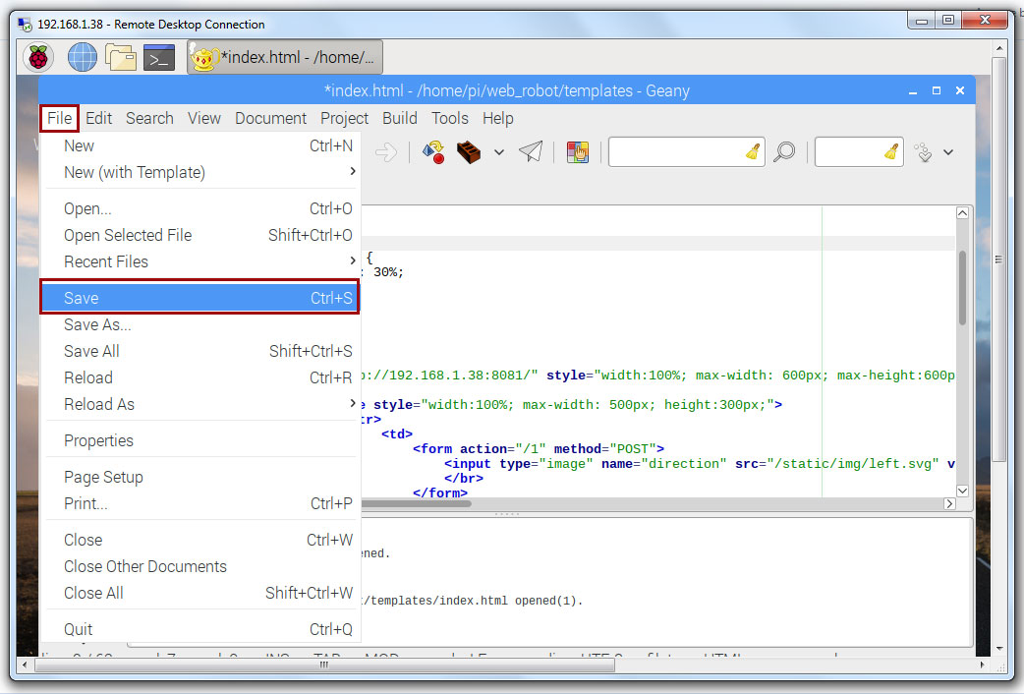Select Close All menu entry
Viewport: 1024px width, 694px height.
tap(200, 594)
